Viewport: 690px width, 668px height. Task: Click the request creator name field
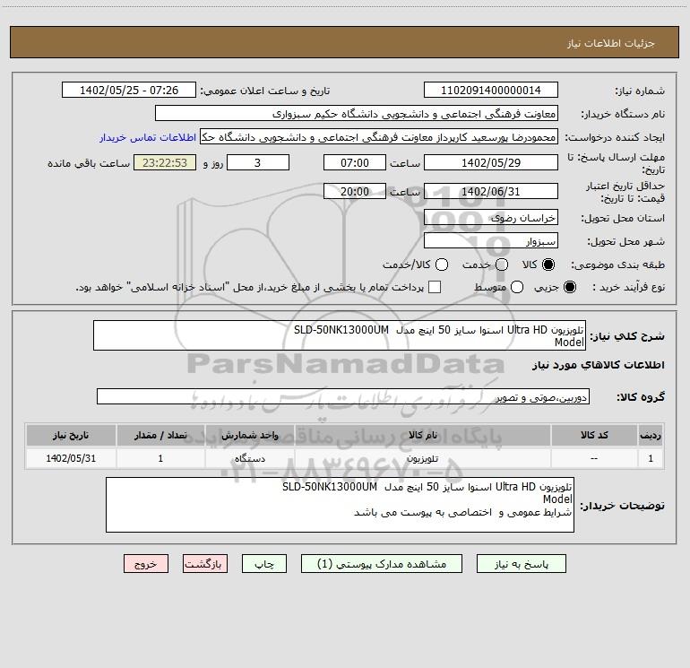[379, 137]
